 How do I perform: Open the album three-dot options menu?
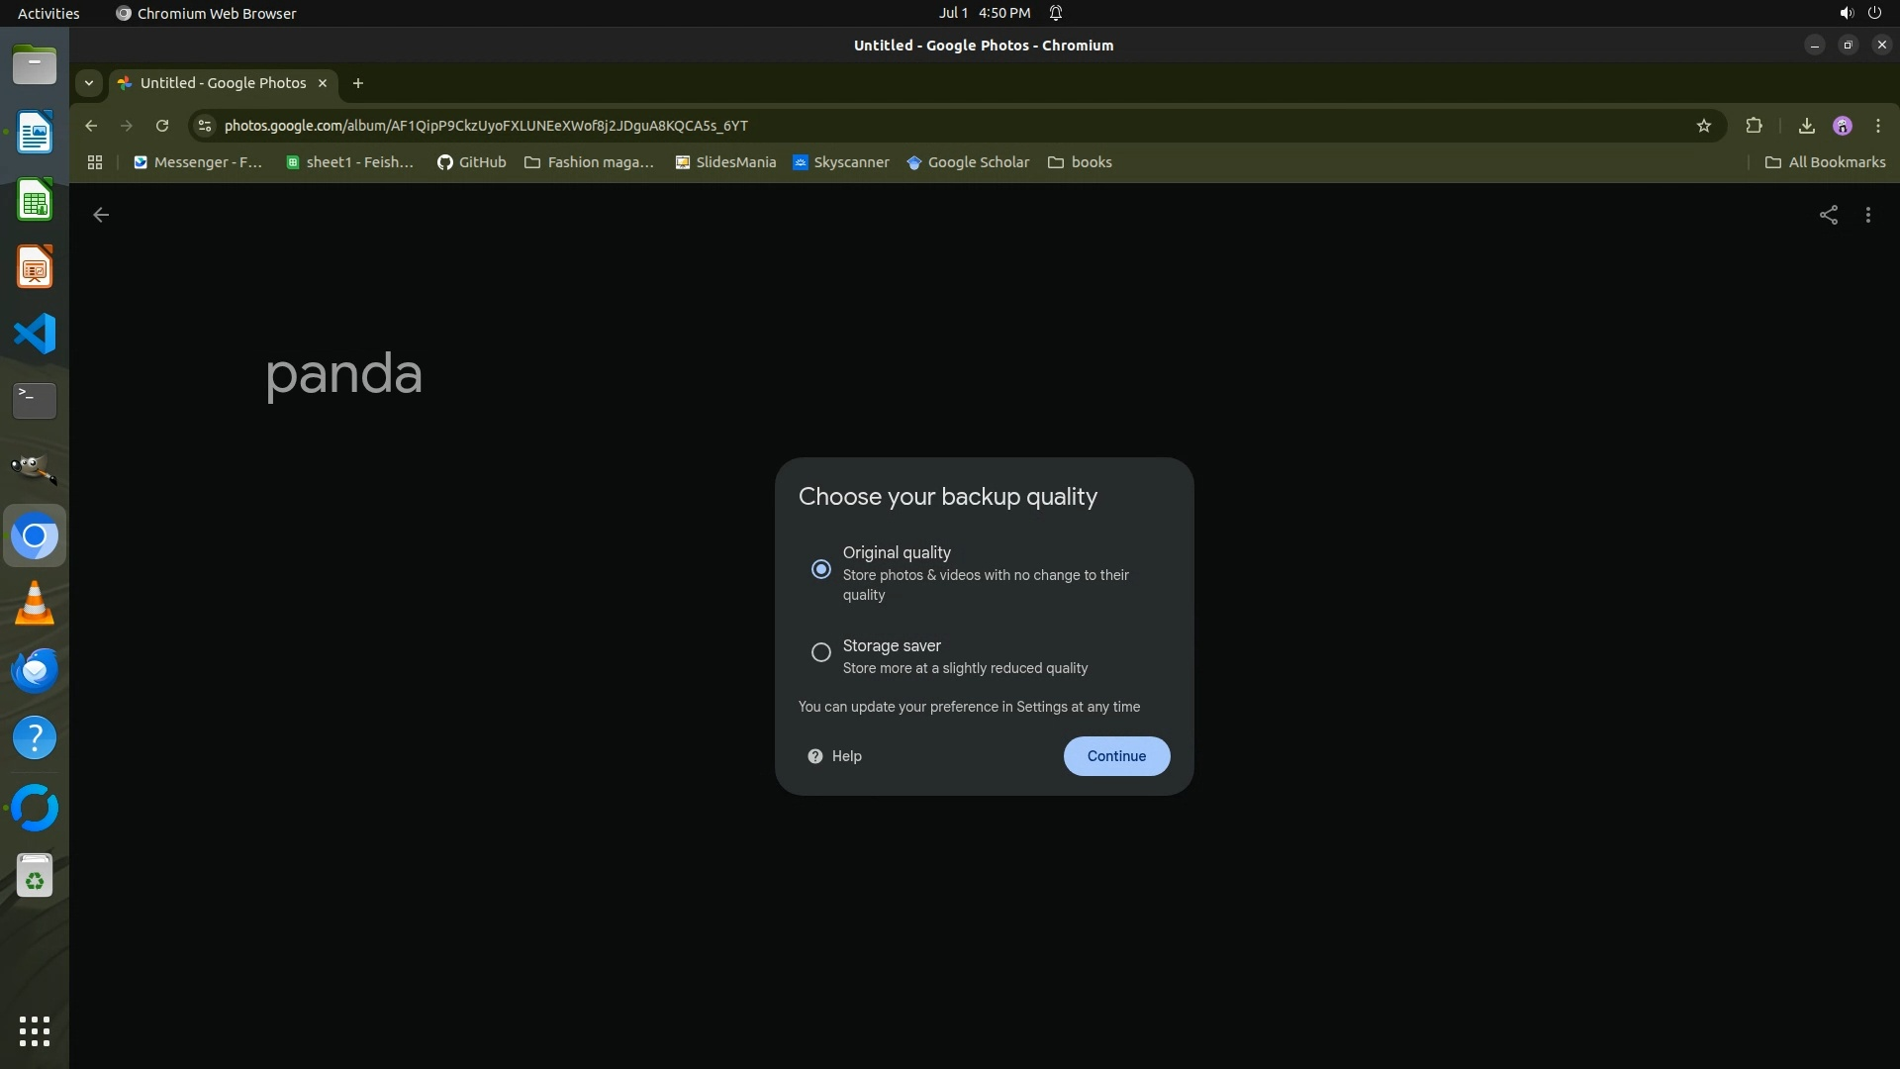click(x=1867, y=215)
